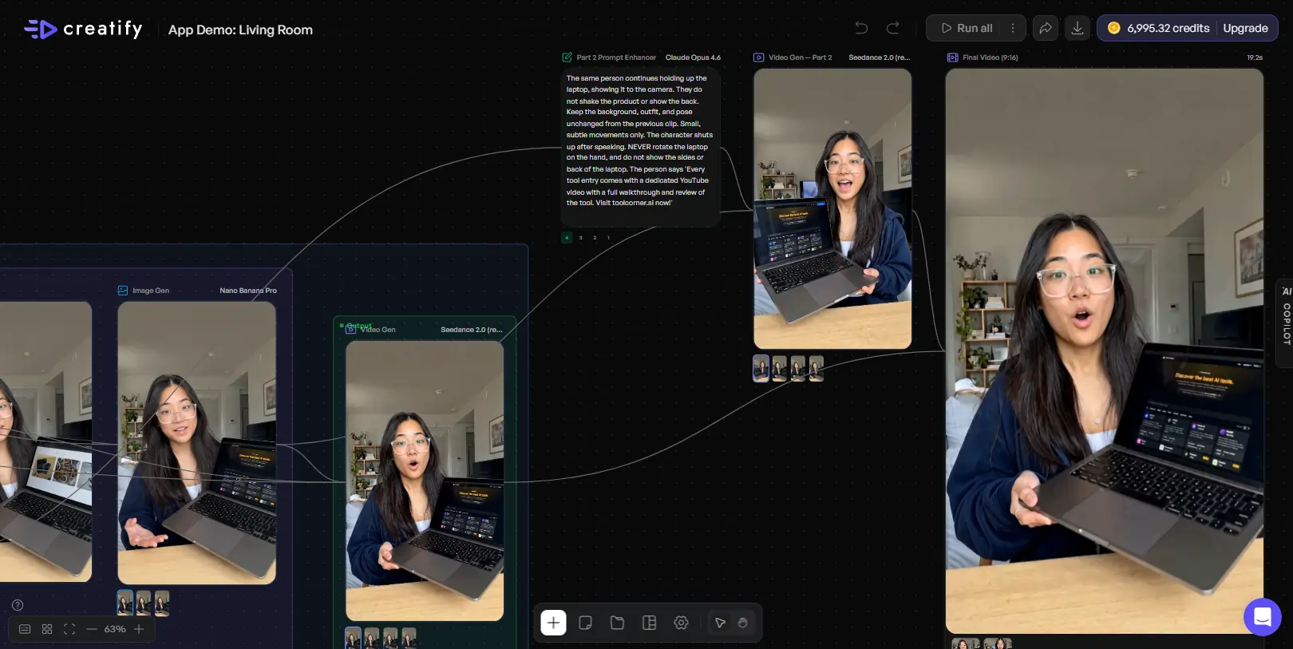The width and height of the screenshot is (1293, 649).
Task: Redo the last action
Action: point(893,28)
